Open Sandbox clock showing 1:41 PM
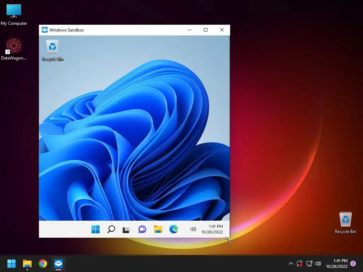363x272 pixels. tap(212, 229)
